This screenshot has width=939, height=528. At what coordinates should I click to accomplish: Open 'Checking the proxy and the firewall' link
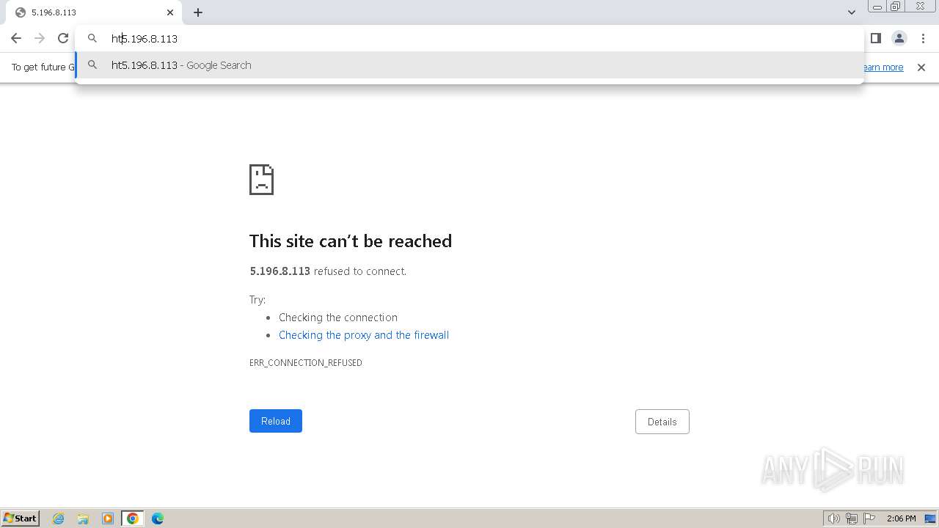pyautogui.click(x=364, y=335)
